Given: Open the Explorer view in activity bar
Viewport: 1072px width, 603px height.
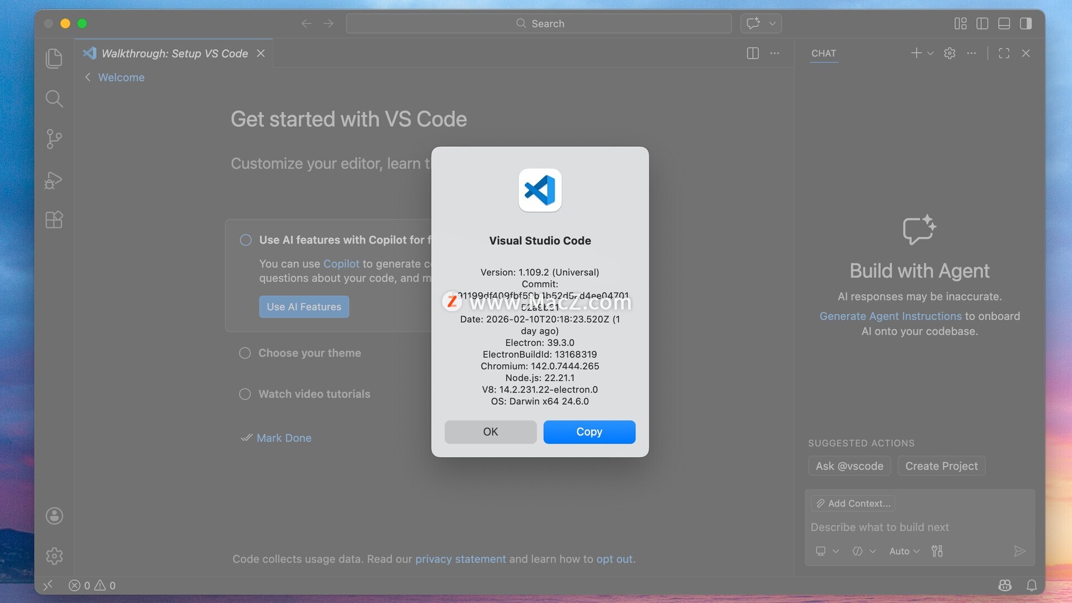Looking at the screenshot, I should (x=54, y=59).
